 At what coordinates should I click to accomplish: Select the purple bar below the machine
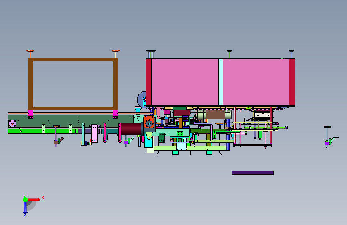pyautogui.click(x=253, y=173)
